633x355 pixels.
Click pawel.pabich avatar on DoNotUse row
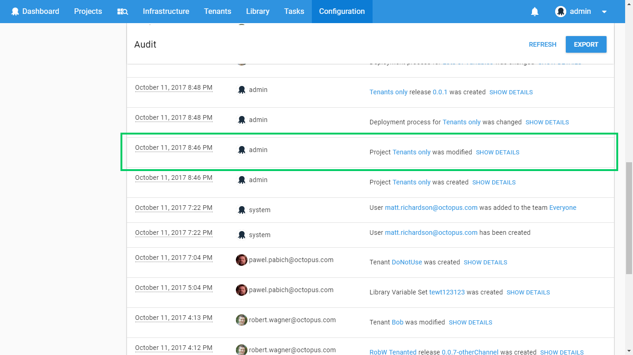[241, 260]
